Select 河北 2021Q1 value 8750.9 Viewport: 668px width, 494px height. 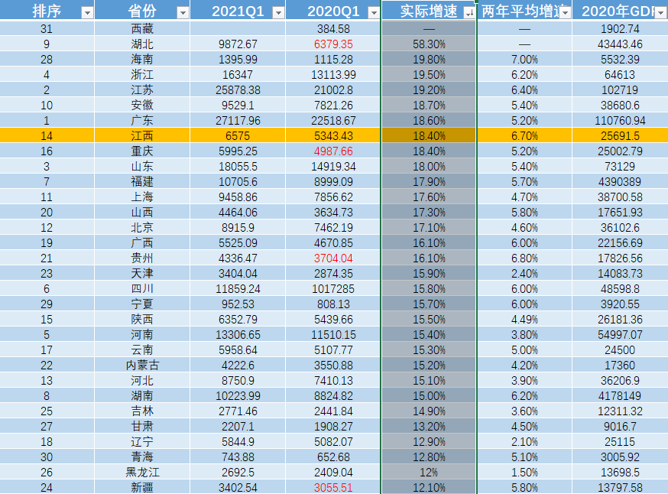click(238, 381)
